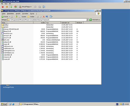The height and width of the screenshot is (106, 130).
Task: Open the snapshot manager icon
Action: point(44,7)
